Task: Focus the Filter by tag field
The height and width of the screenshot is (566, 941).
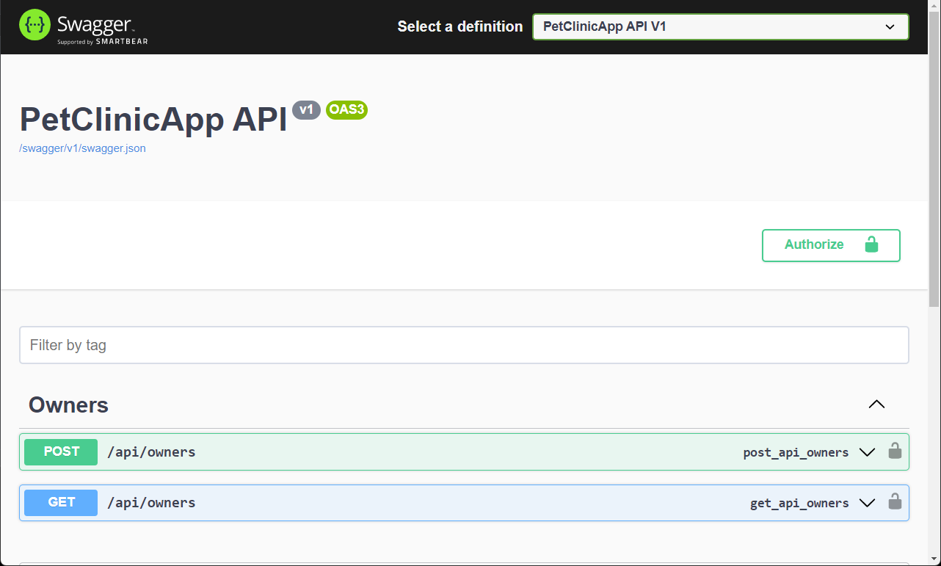Action: click(464, 345)
